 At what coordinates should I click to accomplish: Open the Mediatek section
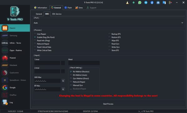[15, 65]
